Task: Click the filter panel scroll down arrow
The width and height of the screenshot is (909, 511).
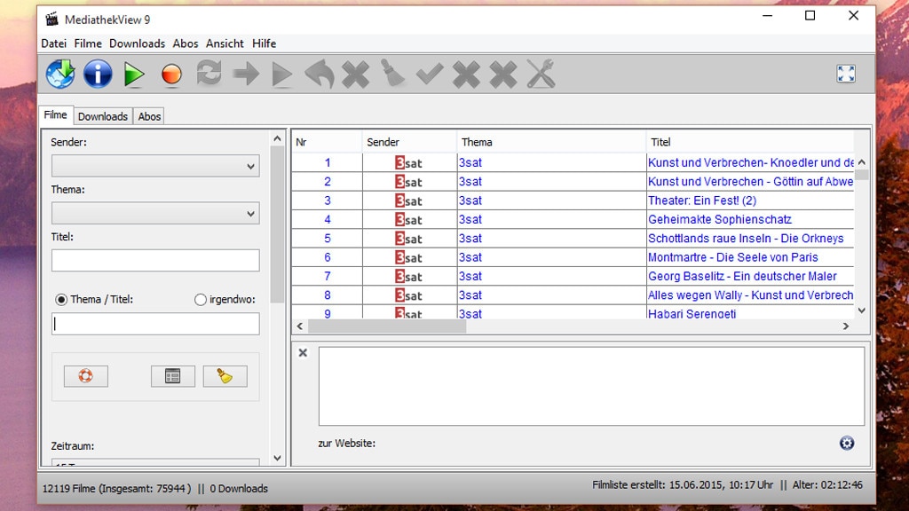Action: [x=278, y=459]
